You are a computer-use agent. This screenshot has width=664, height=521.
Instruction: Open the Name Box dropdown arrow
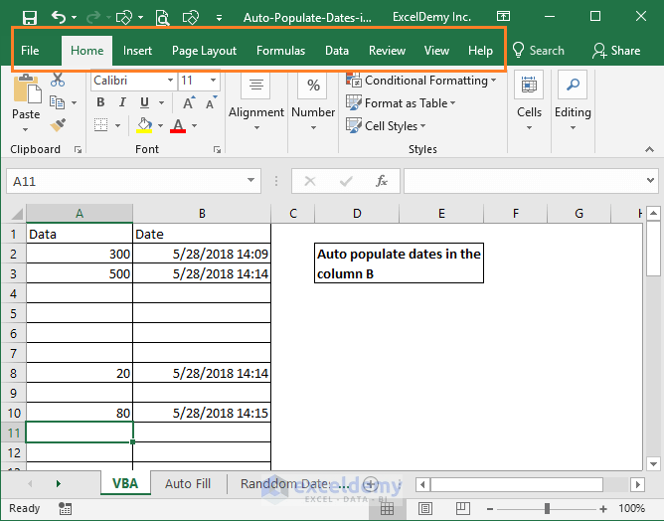click(250, 180)
